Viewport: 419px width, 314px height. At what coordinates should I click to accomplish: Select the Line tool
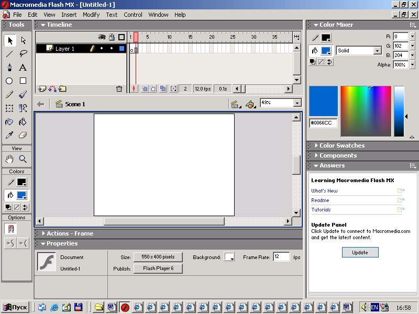coord(9,54)
